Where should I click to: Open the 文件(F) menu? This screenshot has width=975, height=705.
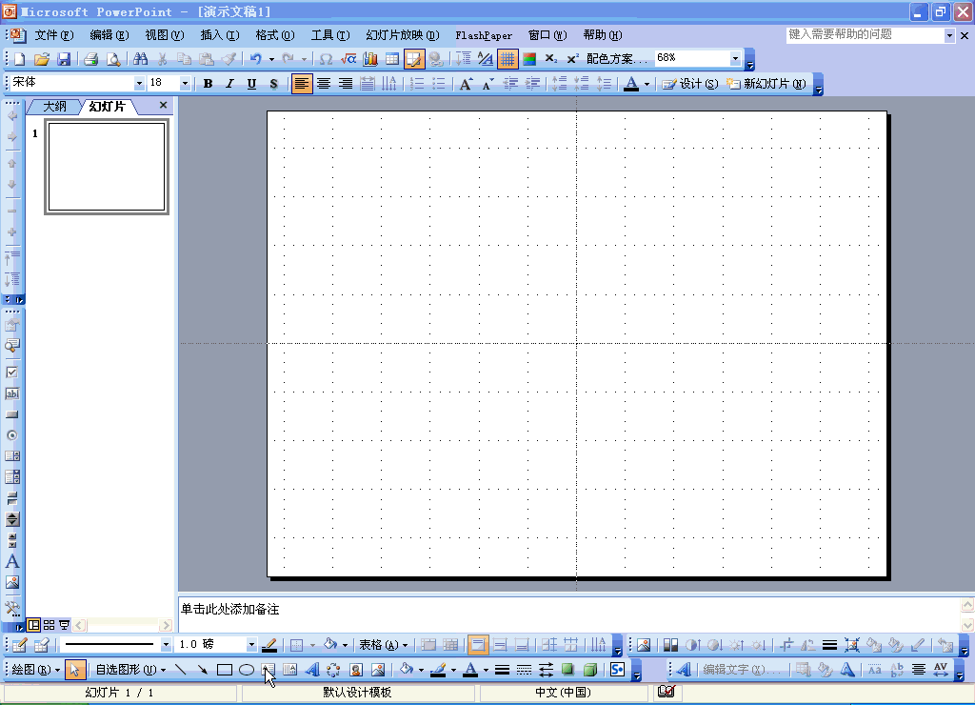coord(54,35)
